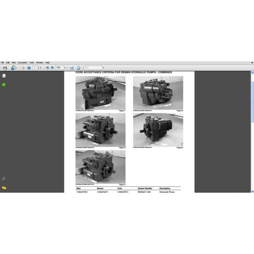The height and width of the screenshot is (254, 254).
Task: Click the 'Figure 2' caption
Action: coord(122,148)
